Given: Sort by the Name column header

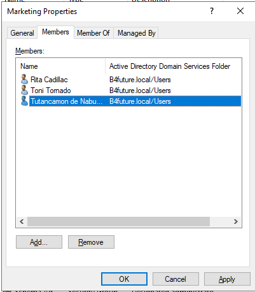Looking at the screenshot, I should coord(60,66).
